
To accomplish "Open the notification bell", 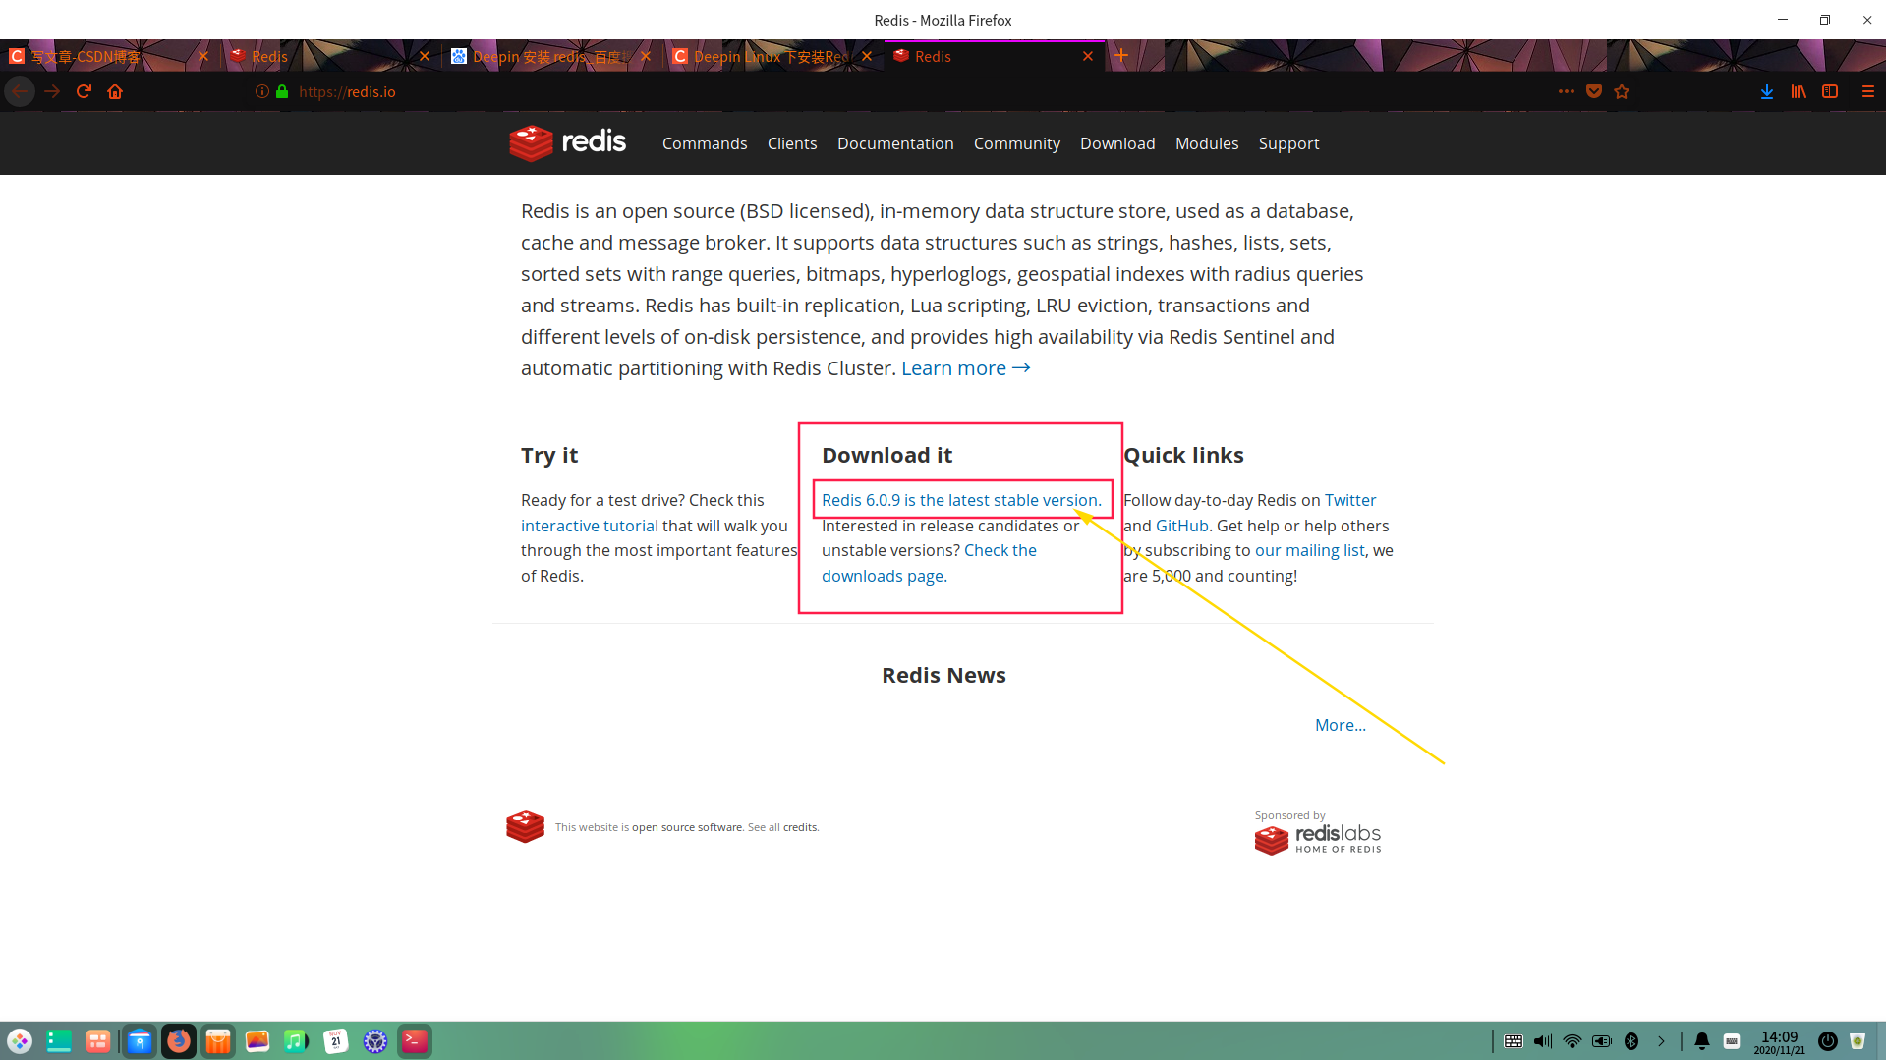I will coord(1702,1041).
